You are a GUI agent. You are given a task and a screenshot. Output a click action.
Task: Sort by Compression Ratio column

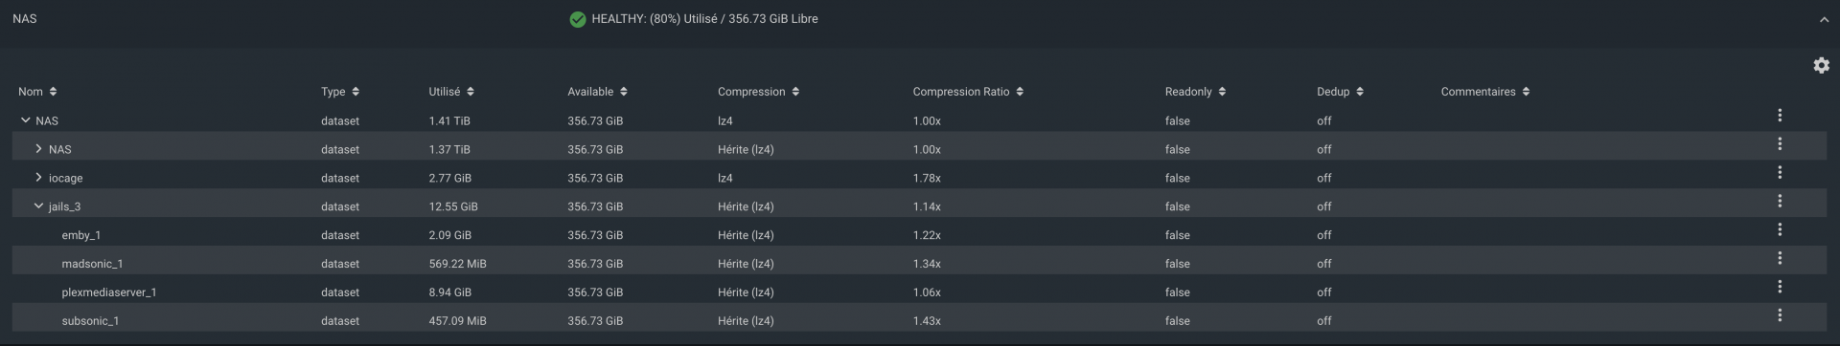pyautogui.click(x=968, y=92)
